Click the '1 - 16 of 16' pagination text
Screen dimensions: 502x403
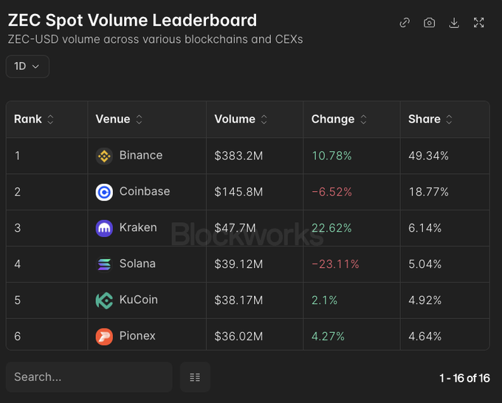[x=464, y=379]
